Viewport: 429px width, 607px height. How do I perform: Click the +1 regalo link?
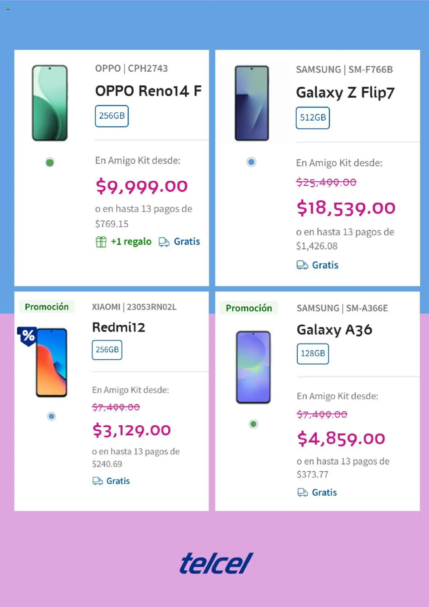point(131,242)
